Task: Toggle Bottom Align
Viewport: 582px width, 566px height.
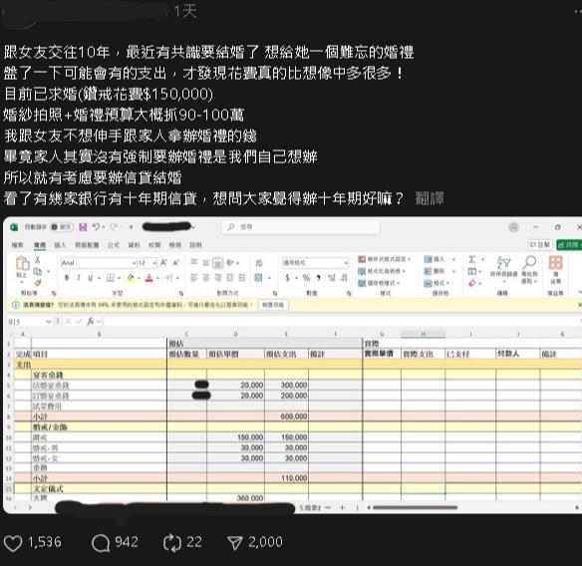Action: point(218,263)
